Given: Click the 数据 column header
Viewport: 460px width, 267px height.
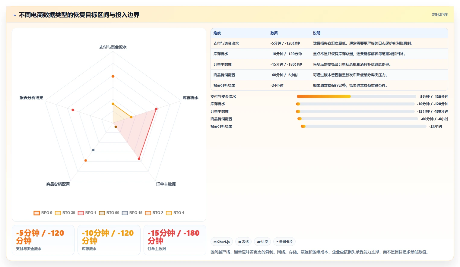Looking at the screenshot, I should 274,33.
